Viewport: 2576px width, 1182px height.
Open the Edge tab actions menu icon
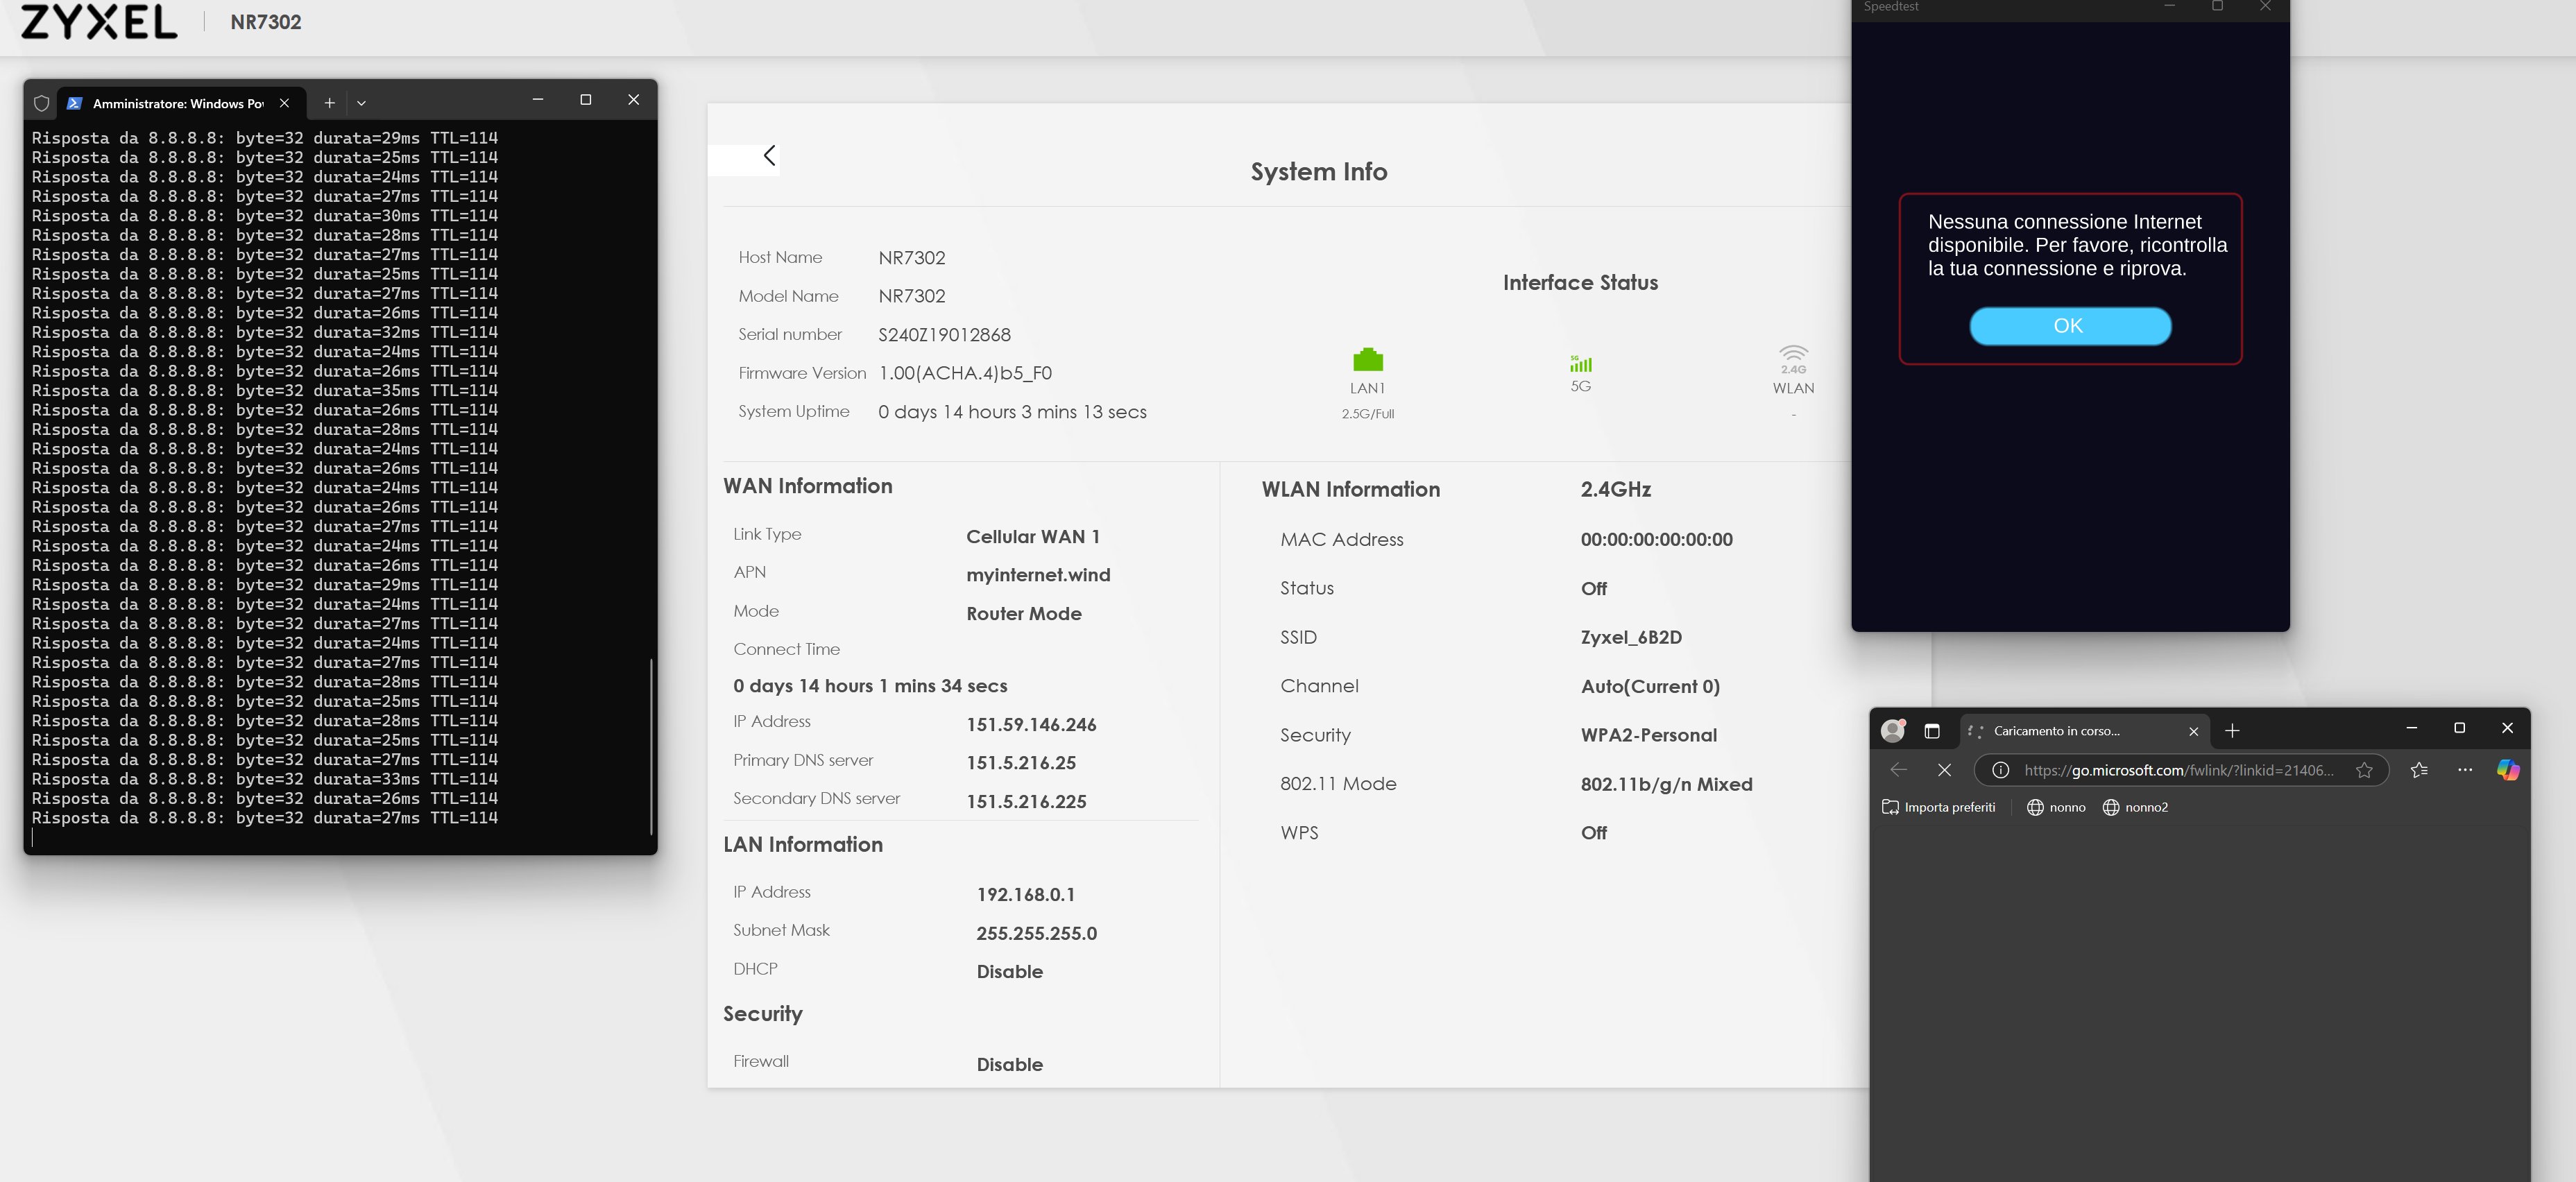[x=1932, y=731]
